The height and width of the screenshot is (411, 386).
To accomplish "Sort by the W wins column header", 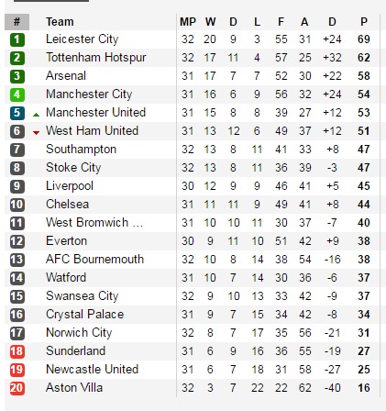I will point(210,22).
